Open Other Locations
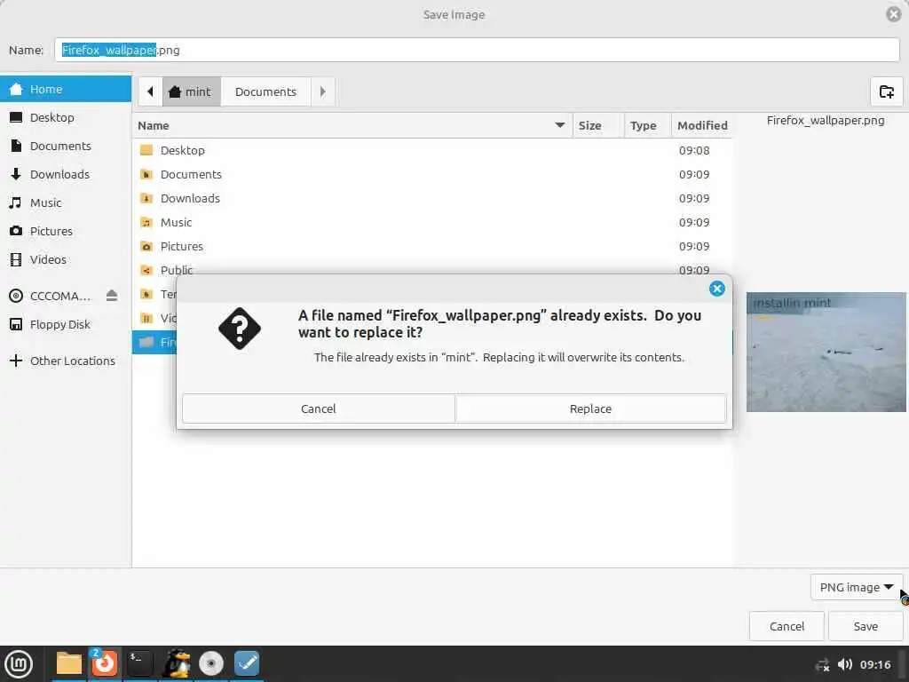Image resolution: width=909 pixels, height=682 pixels. click(x=66, y=361)
